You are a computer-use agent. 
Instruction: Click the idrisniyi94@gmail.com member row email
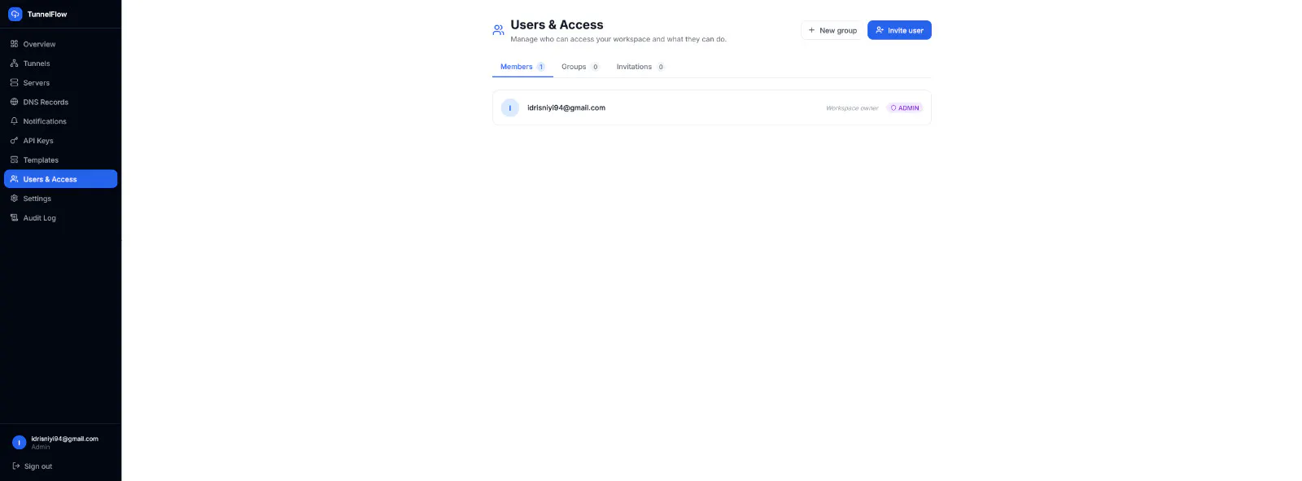(566, 107)
